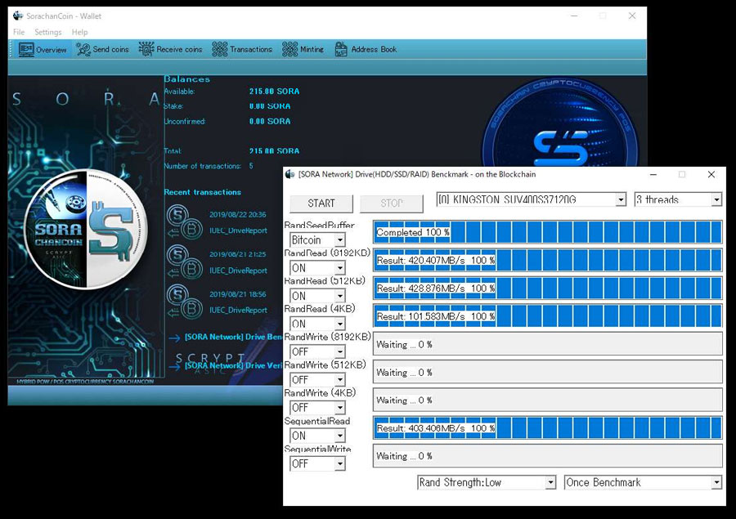
Task: Click the Transactions toolbar icon
Action: 220,49
